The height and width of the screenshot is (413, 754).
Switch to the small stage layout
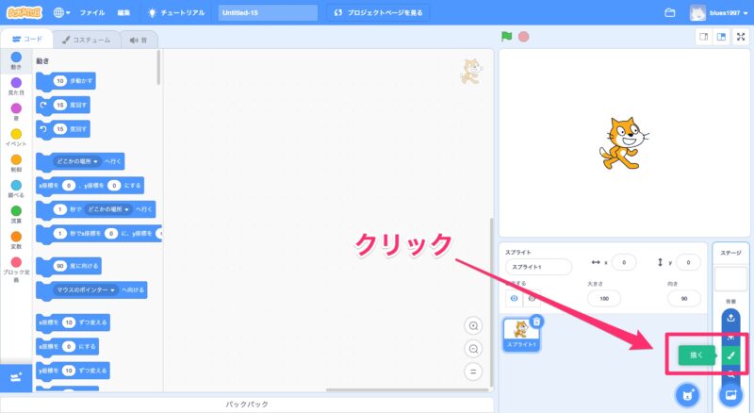(x=702, y=37)
